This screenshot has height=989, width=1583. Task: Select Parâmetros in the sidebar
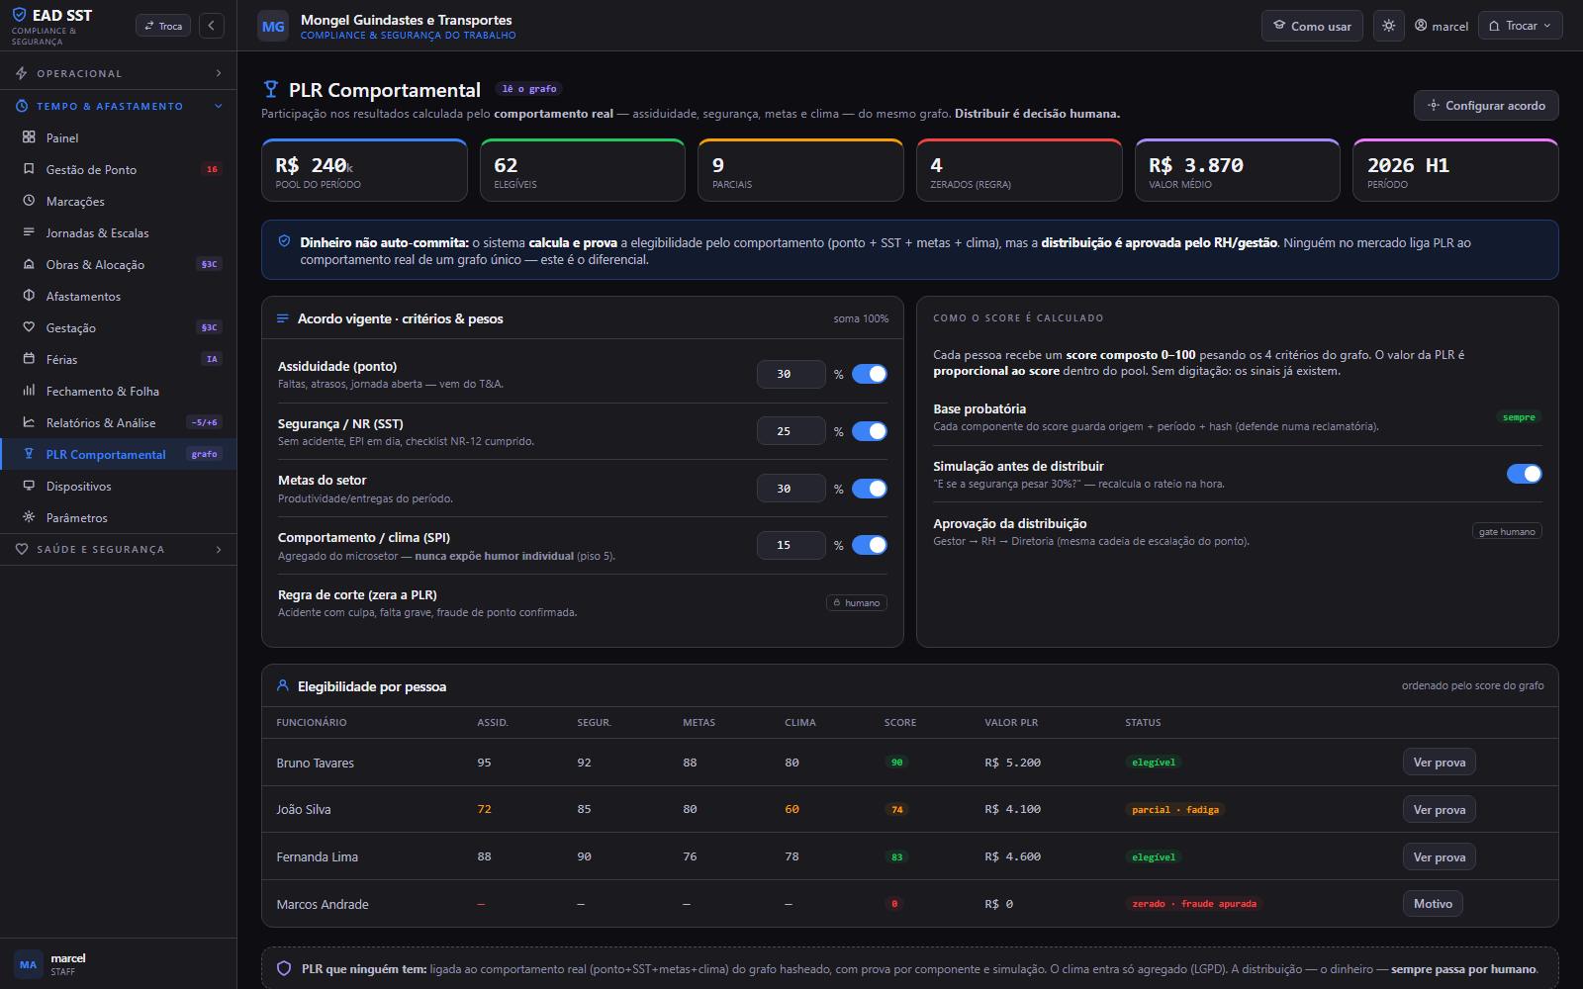[x=119, y=517]
